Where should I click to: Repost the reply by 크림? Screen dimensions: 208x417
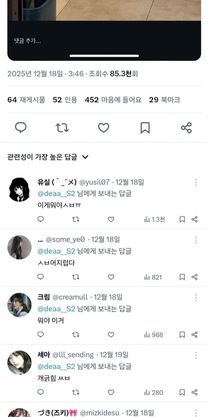tap(76, 335)
